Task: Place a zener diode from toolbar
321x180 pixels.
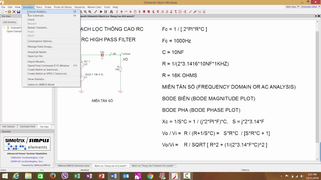Action: 149,12
